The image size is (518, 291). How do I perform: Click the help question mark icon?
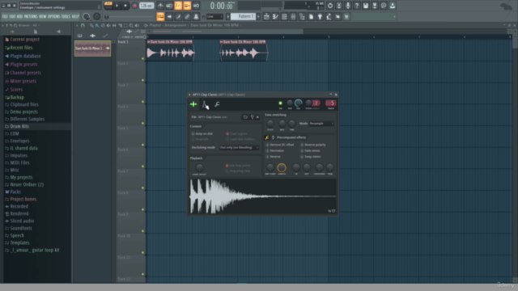pos(357,6)
